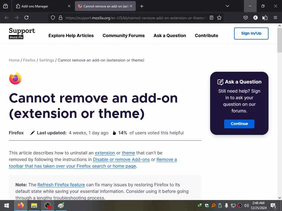Click Firefox taskbar icon
This screenshot has height=211, width=282.
(20, 206)
